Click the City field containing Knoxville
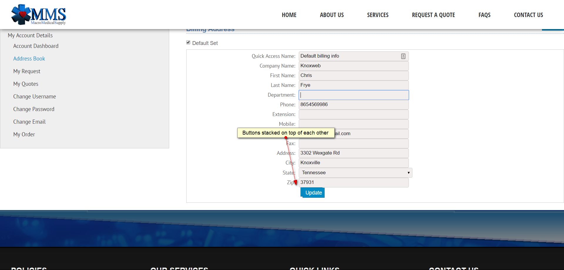 click(354, 163)
